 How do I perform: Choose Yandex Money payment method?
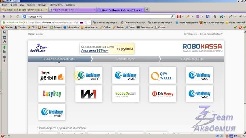coord(52,75)
